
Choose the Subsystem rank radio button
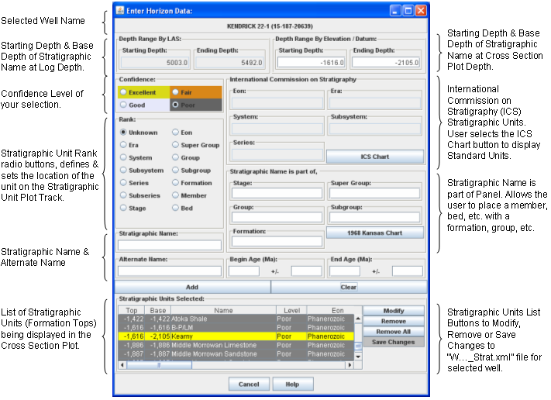click(x=123, y=170)
